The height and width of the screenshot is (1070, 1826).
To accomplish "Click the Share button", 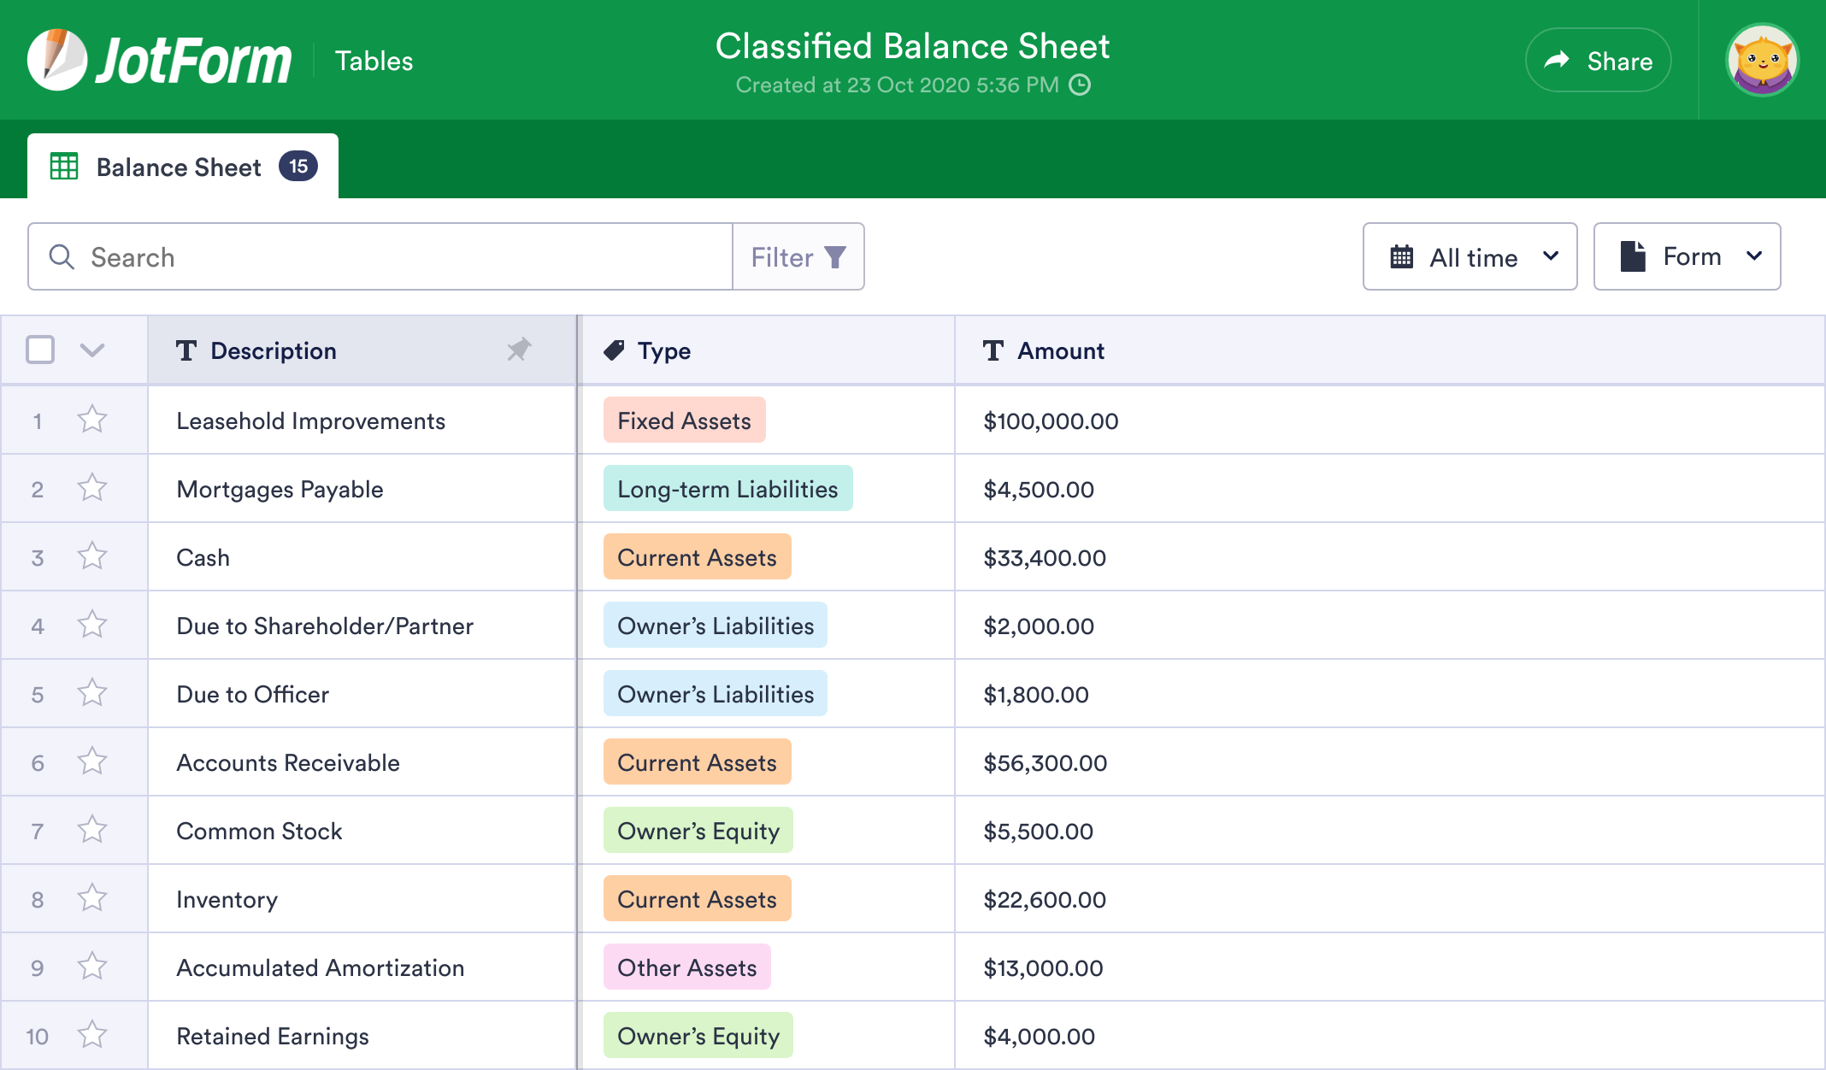I will click(x=1598, y=60).
